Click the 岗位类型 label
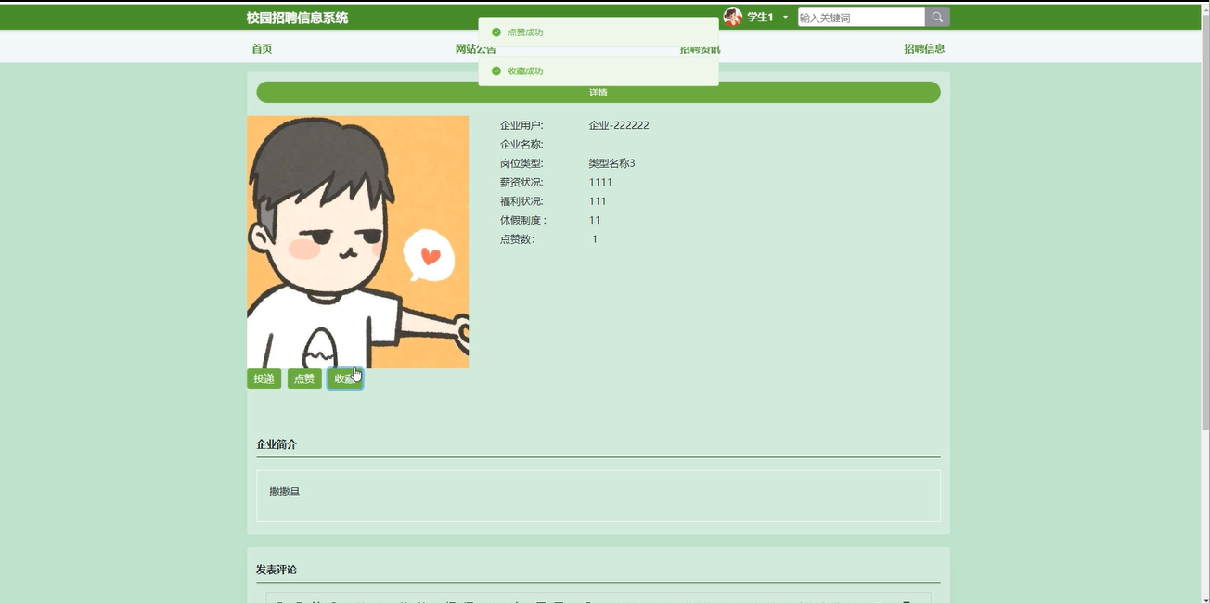The width and height of the screenshot is (1210, 603). [x=521, y=163]
